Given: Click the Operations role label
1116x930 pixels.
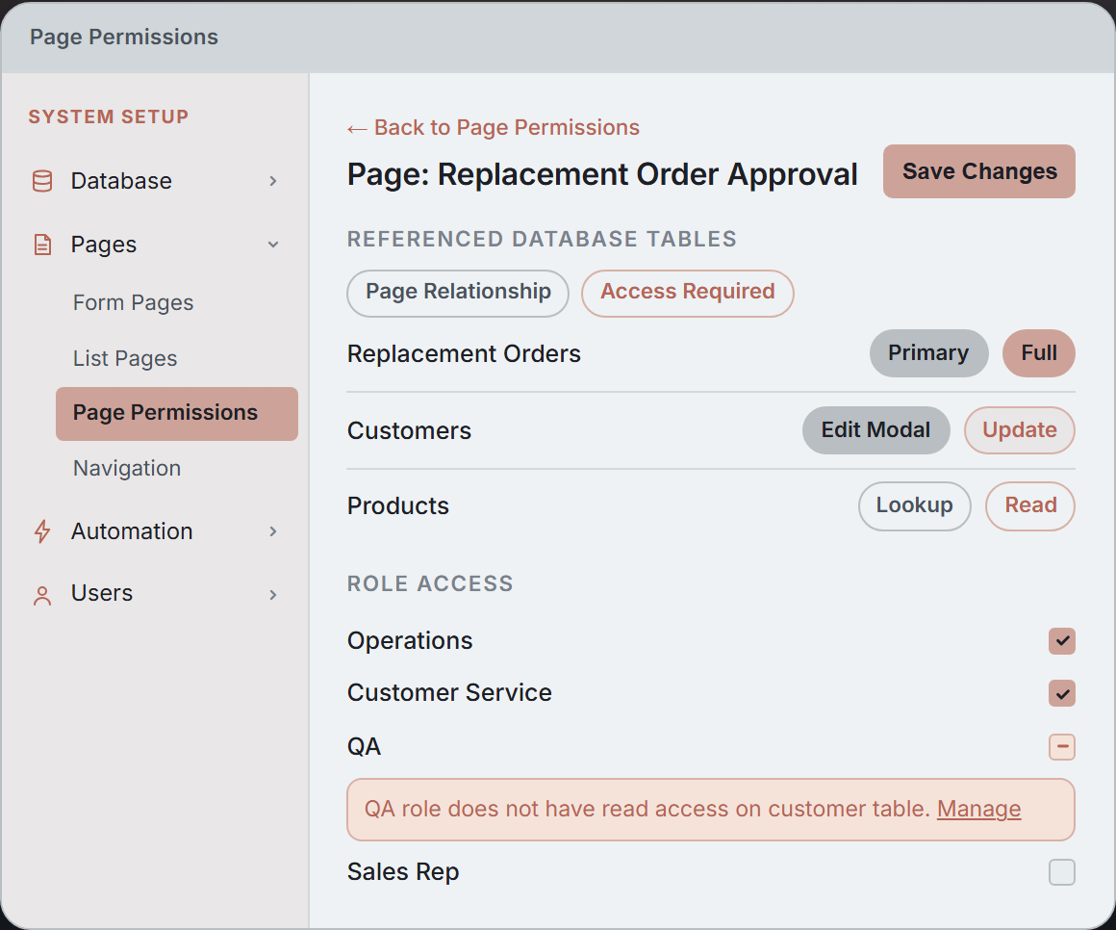Looking at the screenshot, I should point(410,641).
